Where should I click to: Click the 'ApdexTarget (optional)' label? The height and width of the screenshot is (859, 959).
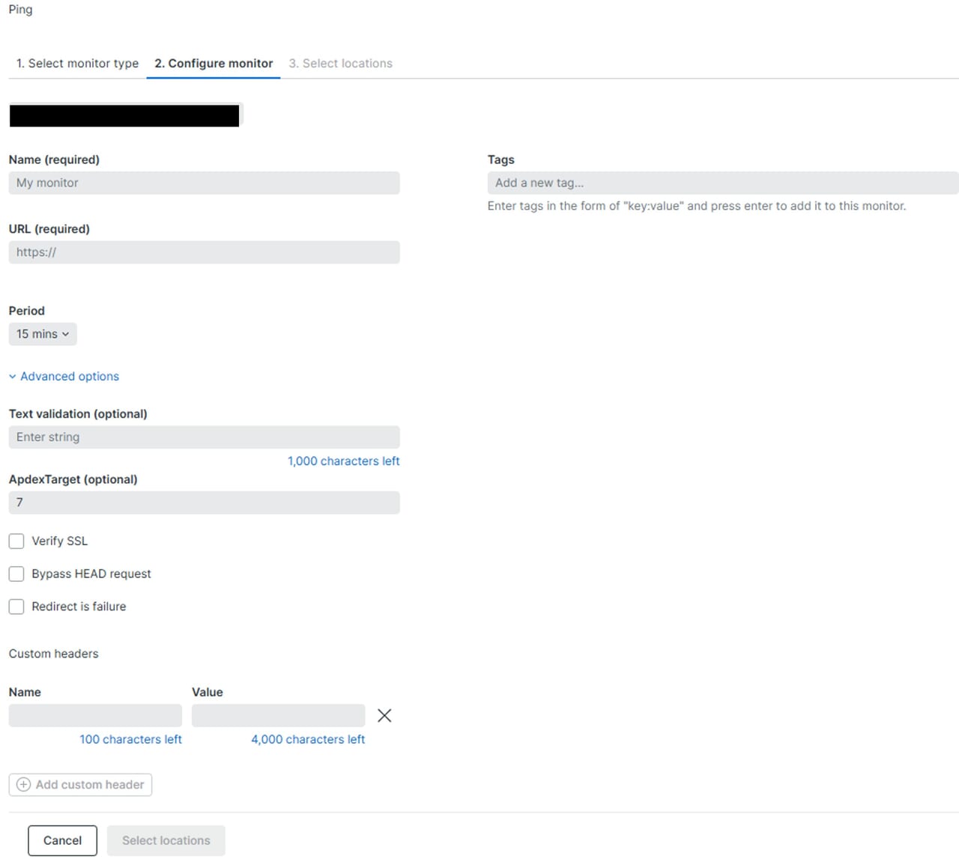tap(73, 479)
